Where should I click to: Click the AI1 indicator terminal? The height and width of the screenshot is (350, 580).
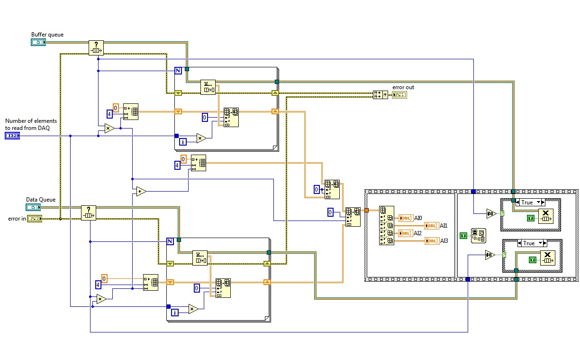[432, 226]
